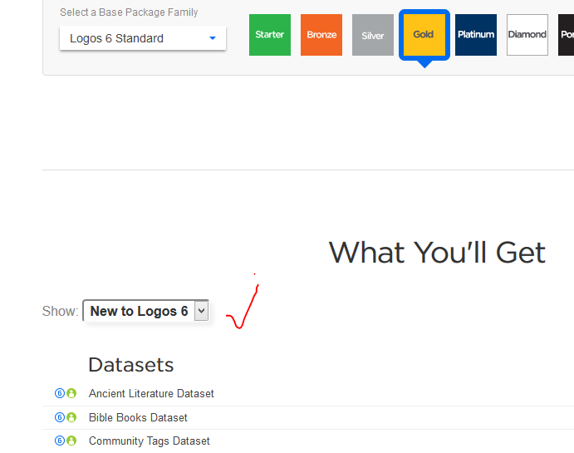Click the Show: label text
Image resolution: width=574 pixels, height=453 pixels.
60,311
